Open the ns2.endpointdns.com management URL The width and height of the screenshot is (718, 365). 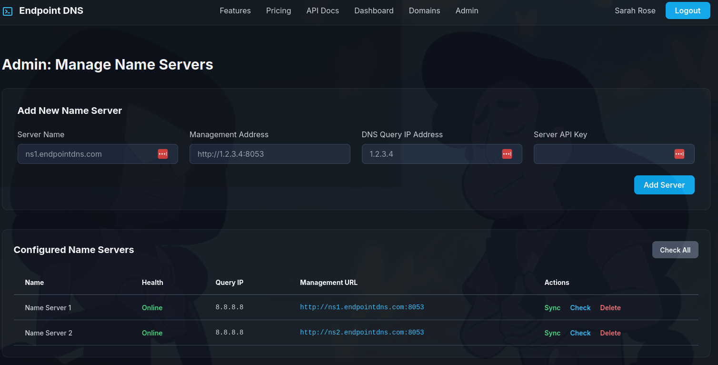click(362, 333)
